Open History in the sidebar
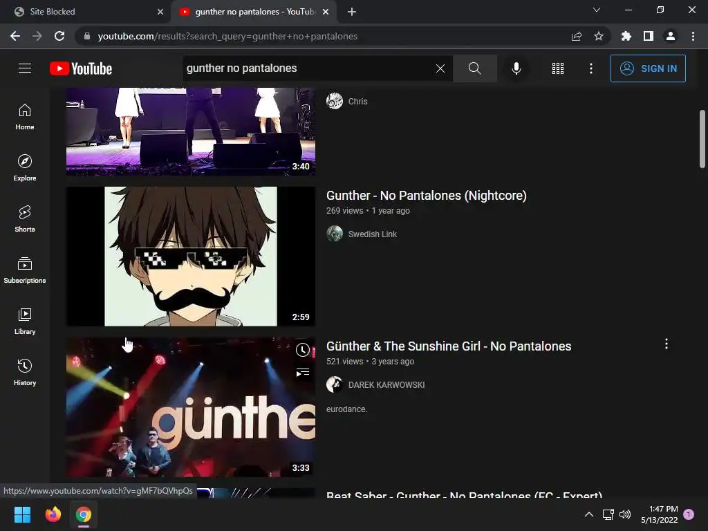This screenshot has width=708, height=531. [25, 372]
